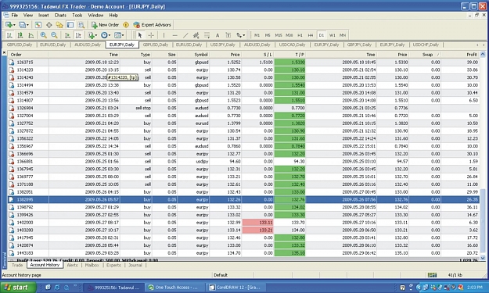Switch chart to Line Chart

[31, 35]
